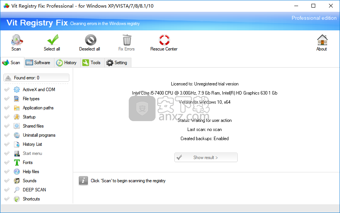The width and height of the screenshot is (340, 213).
Task: Switch to the Software tab
Action: (39, 63)
